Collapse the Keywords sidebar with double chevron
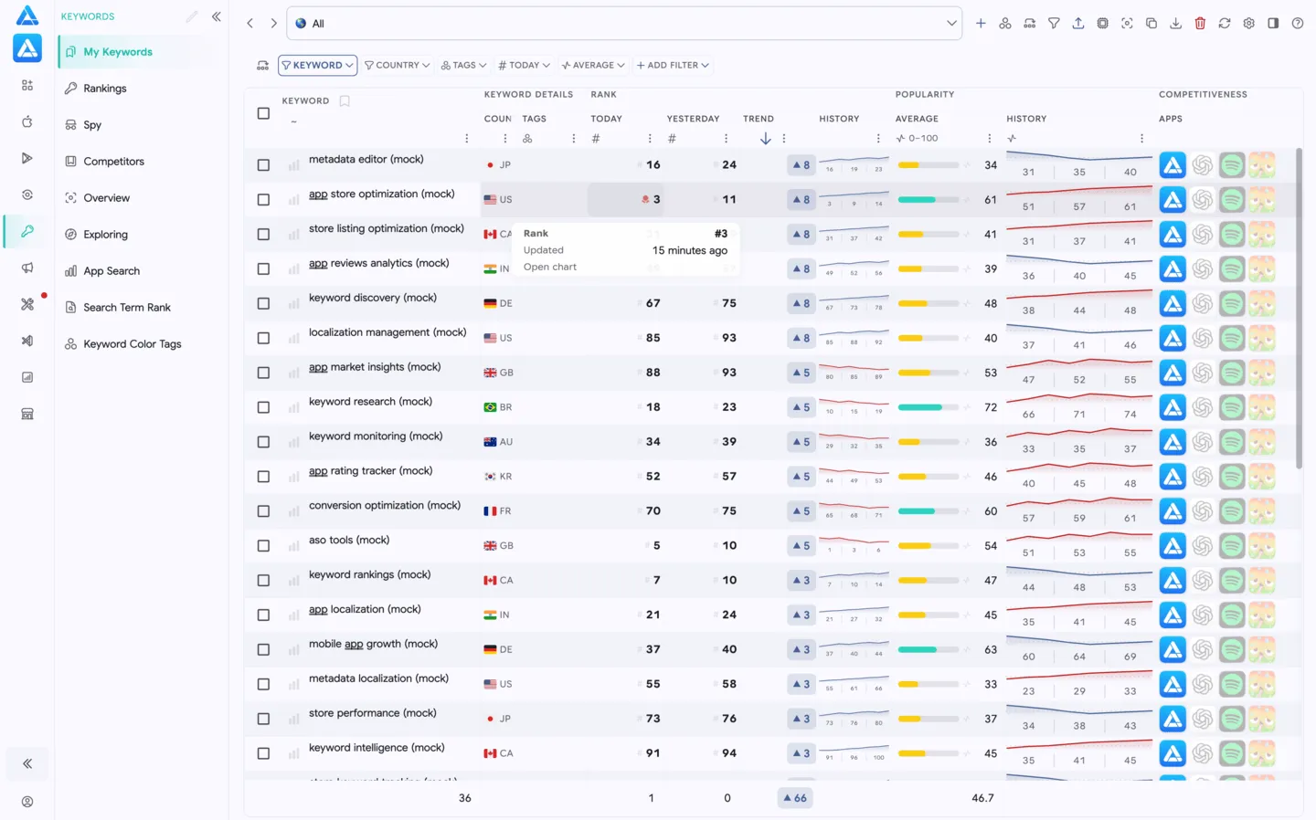This screenshot has width=1316, height=820. pyautogui.click(x=217, y=16)
